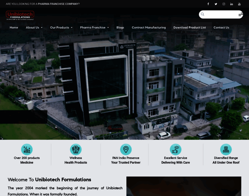Image resolution: width=249 pixels, height=196 pixels.
Task: Click the Excellent Service thumbs-up icon
Action: (x=176, y=149)
